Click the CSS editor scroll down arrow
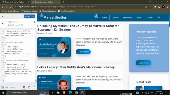 click(36, 83)
